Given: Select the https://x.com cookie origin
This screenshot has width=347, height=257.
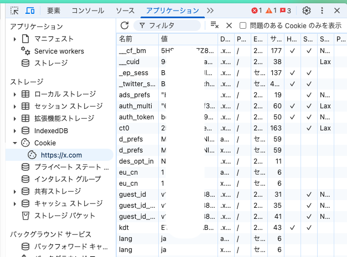Looking at the screenshot, I should pos(61,155).
